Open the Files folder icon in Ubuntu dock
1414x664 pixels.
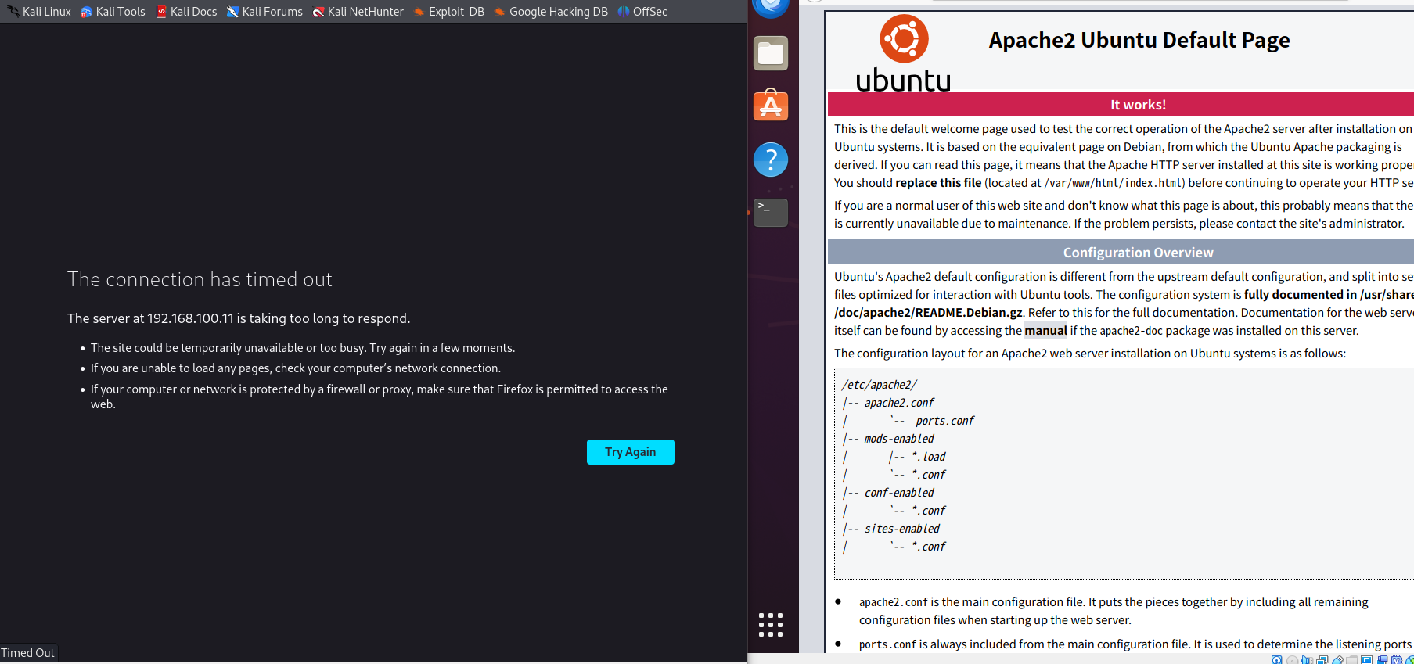pyautogui.click(x=771, y=53)
